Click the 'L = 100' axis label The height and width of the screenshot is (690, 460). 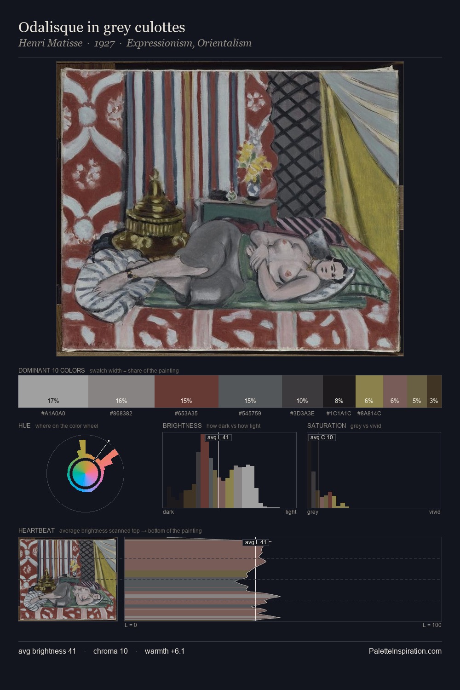[432, 625]
